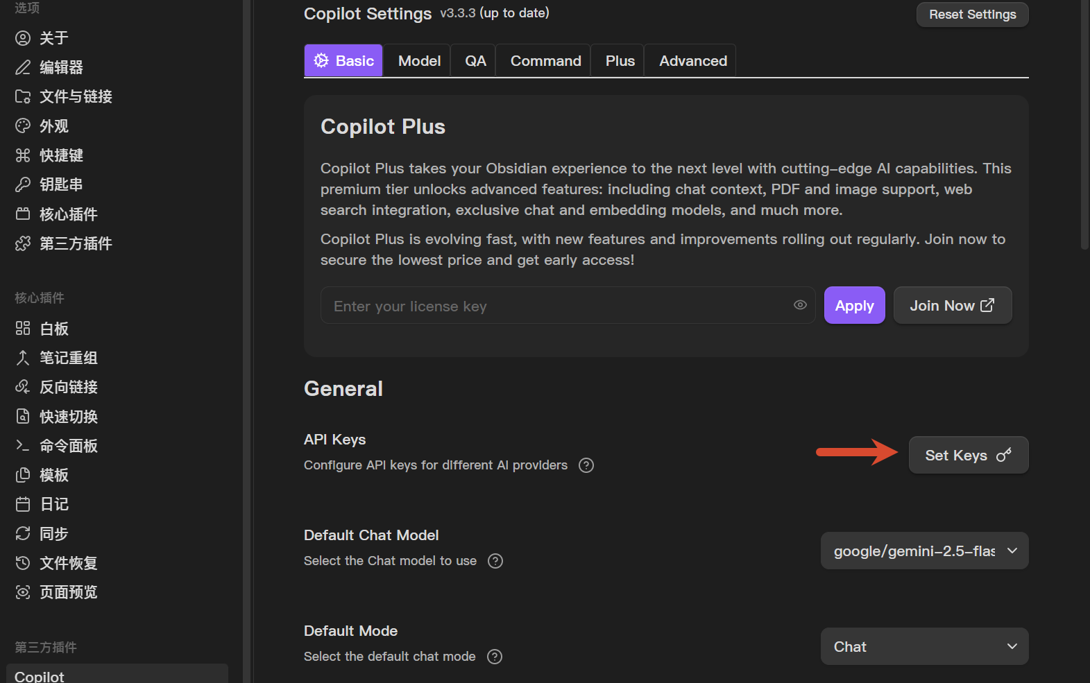Click the 编辑器 pencil icon

point(23,67)
